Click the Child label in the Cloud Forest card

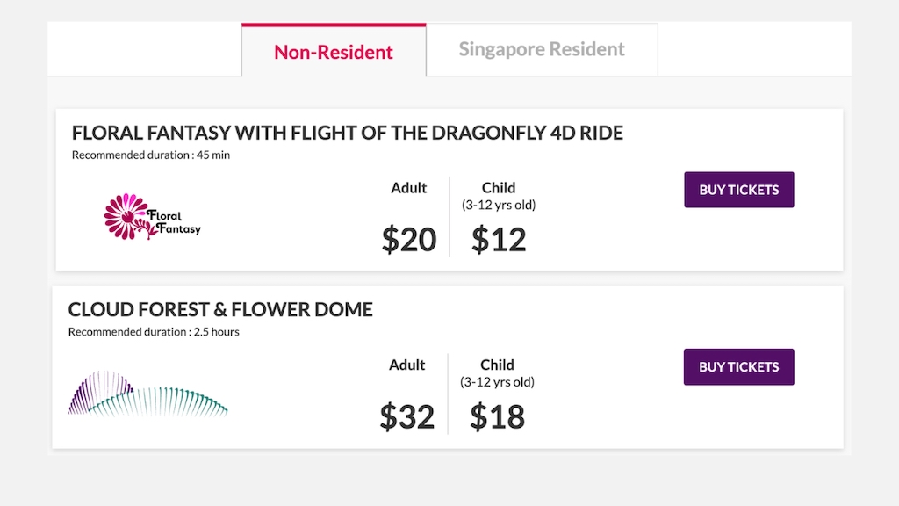497,365
